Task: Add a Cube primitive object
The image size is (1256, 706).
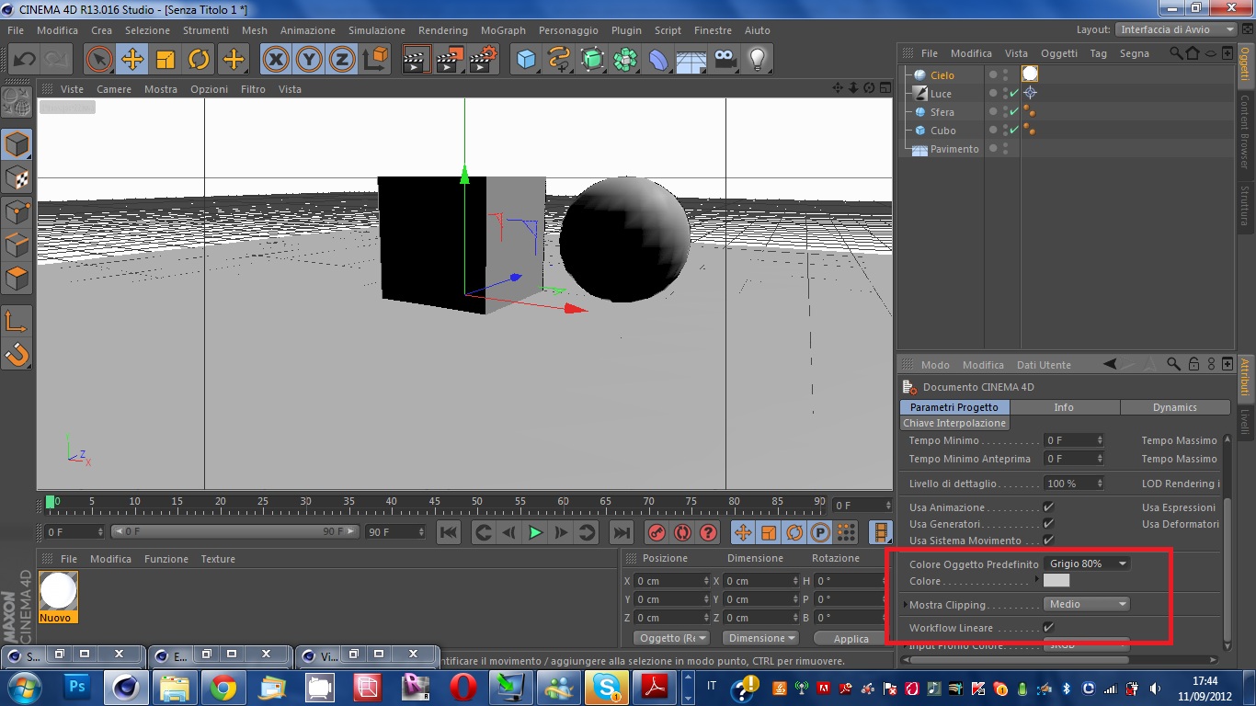Action: pyautogui.click(x=526, y=60)
